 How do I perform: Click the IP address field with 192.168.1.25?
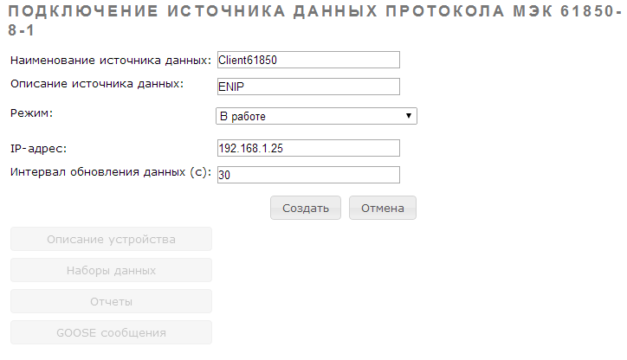coord(307,148)
